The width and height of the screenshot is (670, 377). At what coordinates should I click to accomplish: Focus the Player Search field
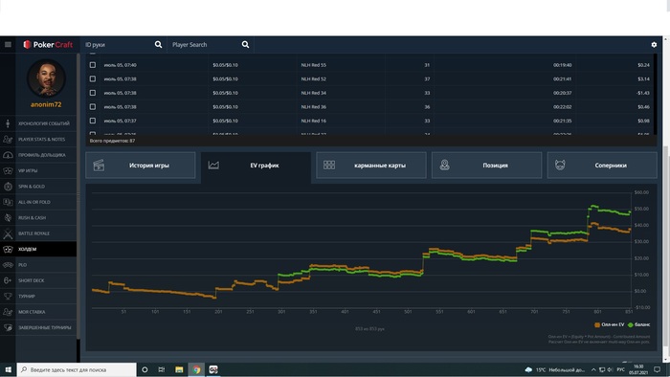[205, 44]
